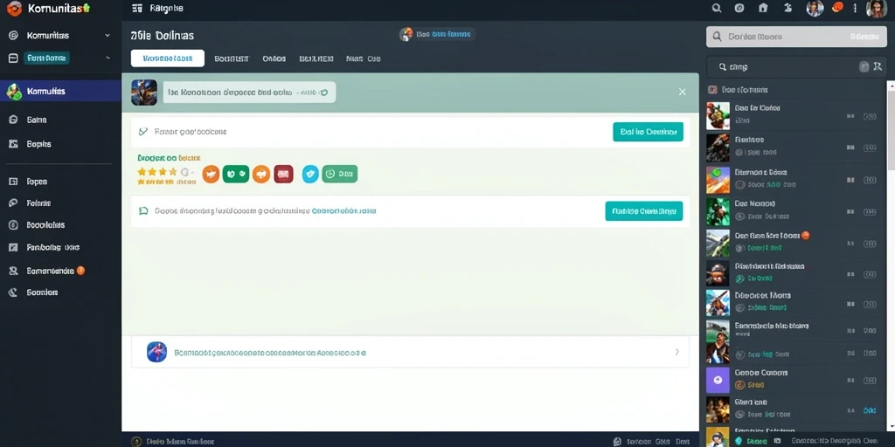Click the second orange round reaction icon
The height and width of the screenshot is (447, 895).
click(x=260, y=174)
